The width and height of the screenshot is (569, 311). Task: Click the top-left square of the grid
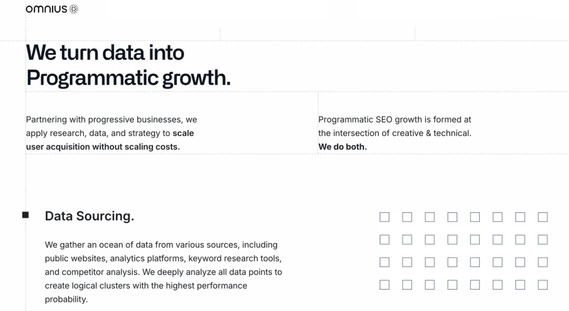385,217
